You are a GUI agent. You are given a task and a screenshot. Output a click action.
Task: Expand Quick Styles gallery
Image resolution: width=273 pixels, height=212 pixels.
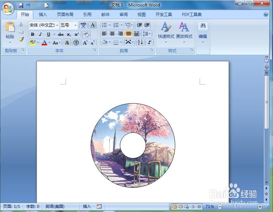coord(166,32)
